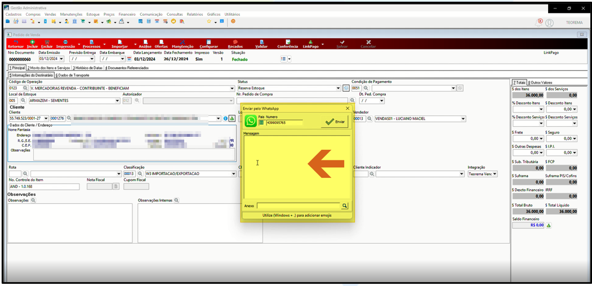
Task: Open the Financeiro menu
Action: pyautogui.click(x=127, y=14)
